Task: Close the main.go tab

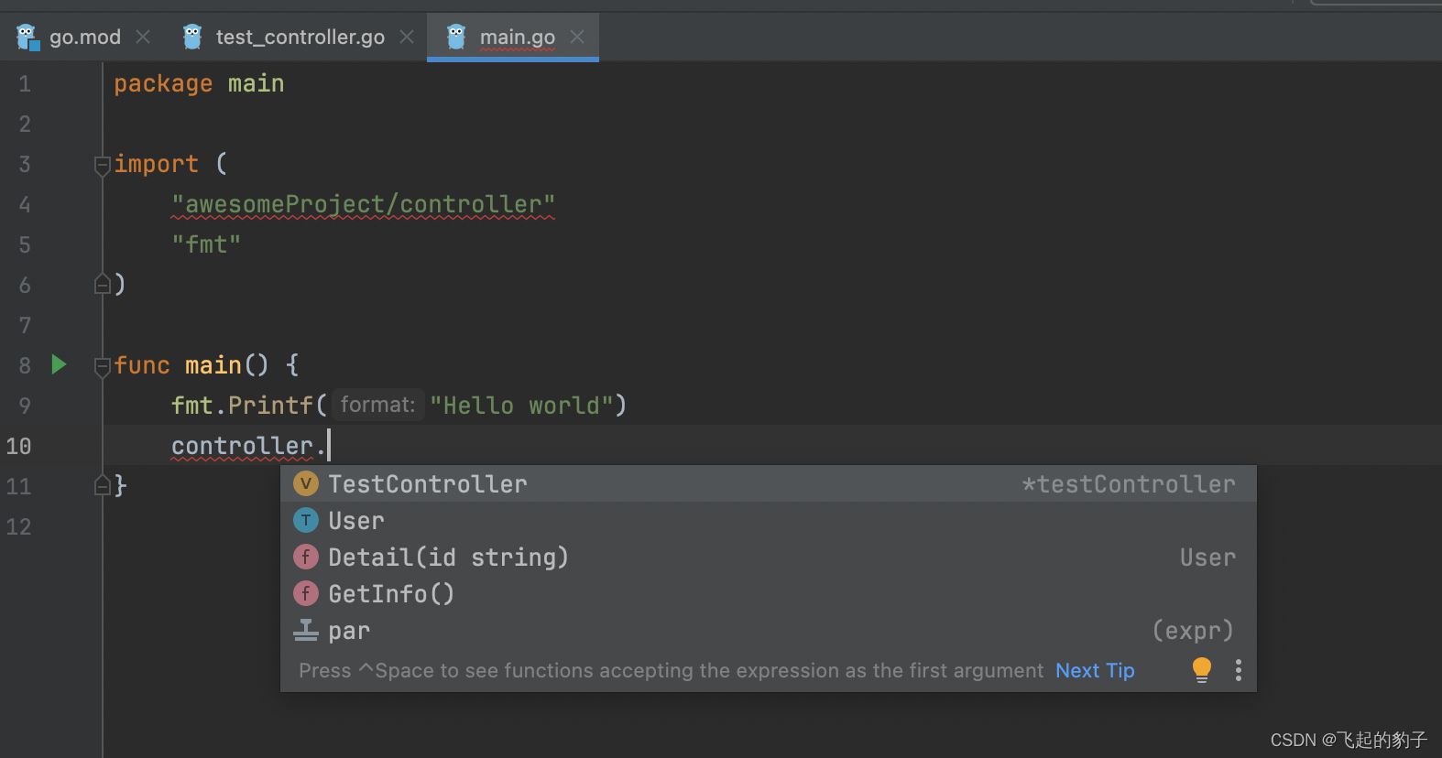Action: click(577, 37)
